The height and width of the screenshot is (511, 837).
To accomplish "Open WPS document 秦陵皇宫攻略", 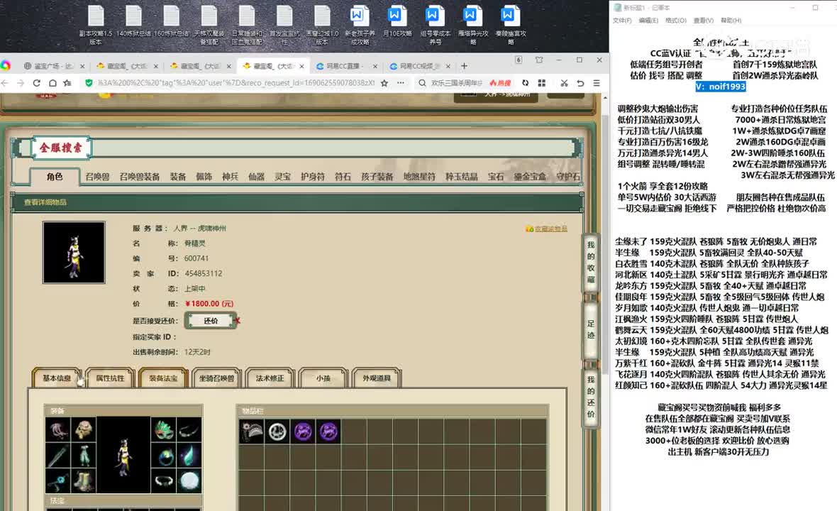I will (x=511, y=24).
